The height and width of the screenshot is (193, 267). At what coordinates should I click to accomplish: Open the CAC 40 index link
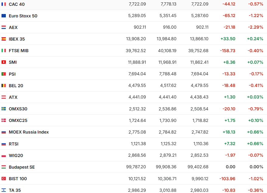coord(17,4)
